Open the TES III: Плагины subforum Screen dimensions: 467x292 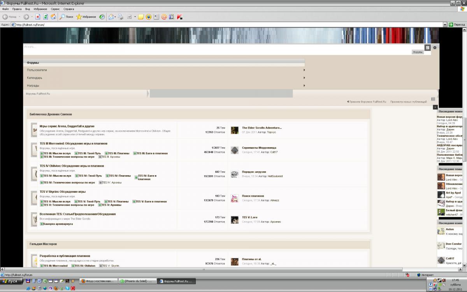click(x=118, y=153)
